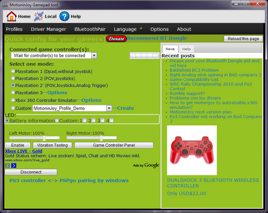
Task: Open the Language menu dropdown
Action: (128, 29)
